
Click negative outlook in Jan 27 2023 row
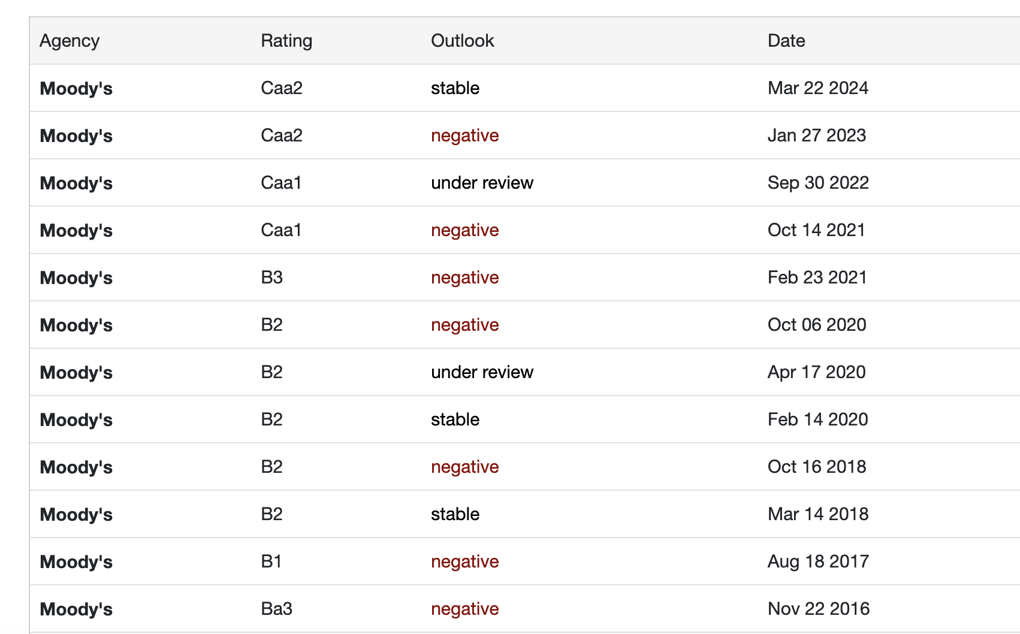464,135
